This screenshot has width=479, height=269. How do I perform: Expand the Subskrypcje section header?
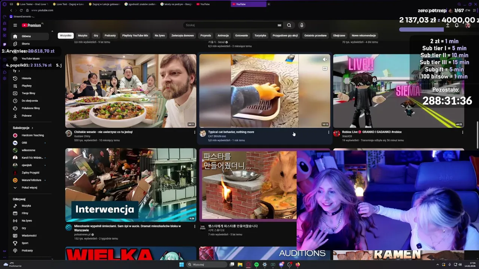coord(23,128)
